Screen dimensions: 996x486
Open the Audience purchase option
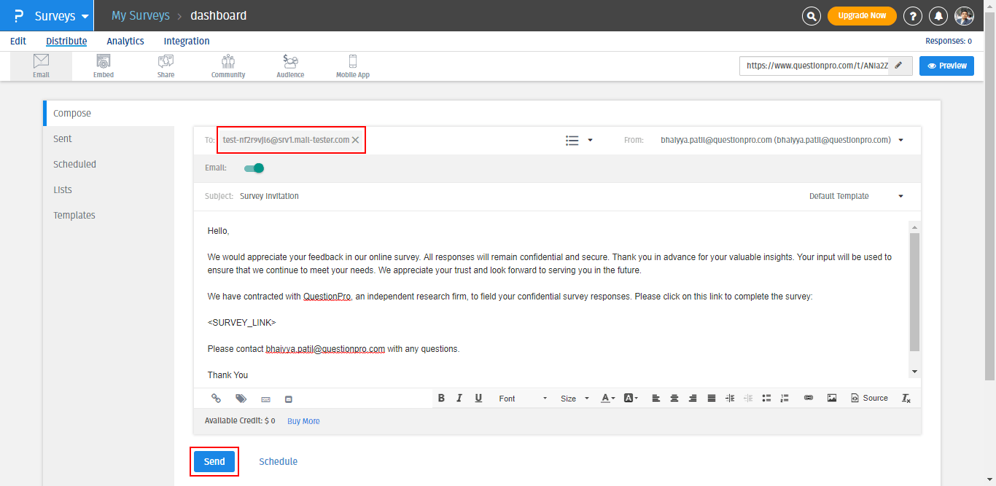290,66
